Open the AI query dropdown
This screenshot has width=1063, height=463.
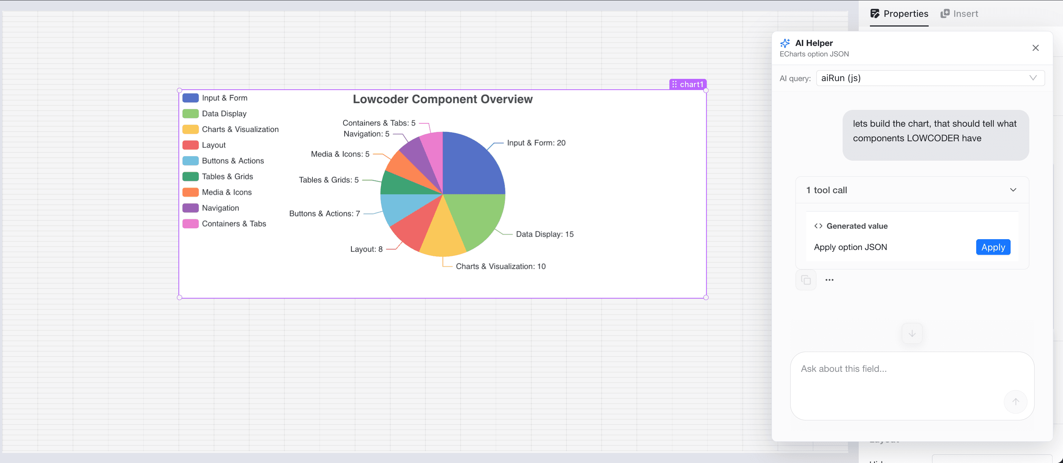[930, 78]
